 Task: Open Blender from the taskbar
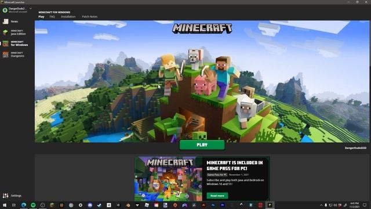pyautogui.click(x=128, y=205)
